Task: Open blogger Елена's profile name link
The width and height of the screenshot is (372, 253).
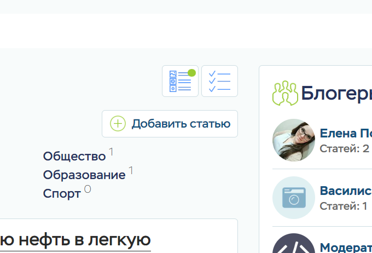Action: pyautogui.click(x=345, y=133)
